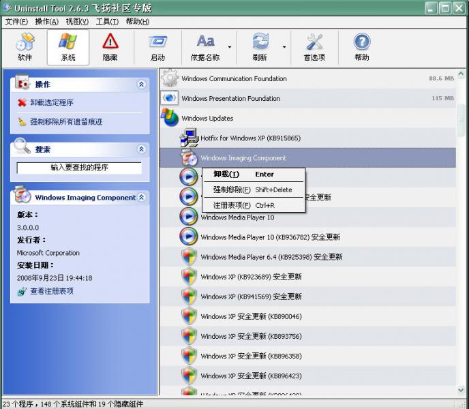Click 卸载选定程序 link
469x409 pixels.
coord(52,103)
